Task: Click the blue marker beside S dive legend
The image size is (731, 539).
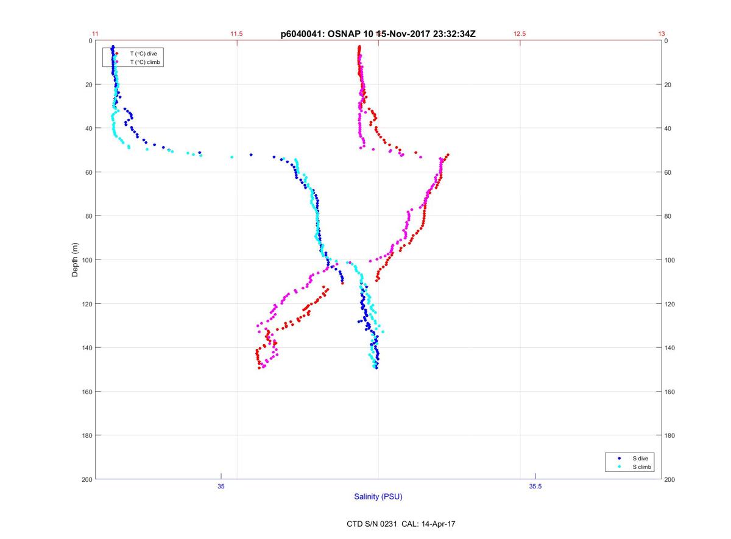Action: (619, 458)
